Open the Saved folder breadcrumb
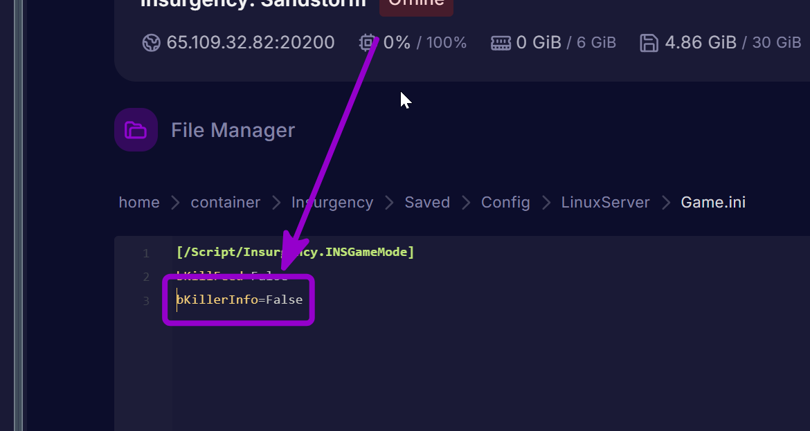 click(427, 202)
